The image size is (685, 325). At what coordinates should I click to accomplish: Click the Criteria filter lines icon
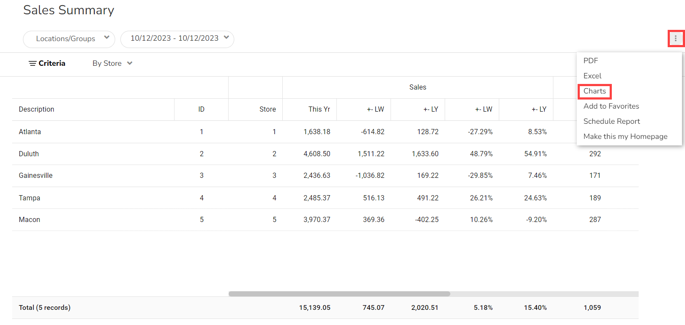(32, 64)
